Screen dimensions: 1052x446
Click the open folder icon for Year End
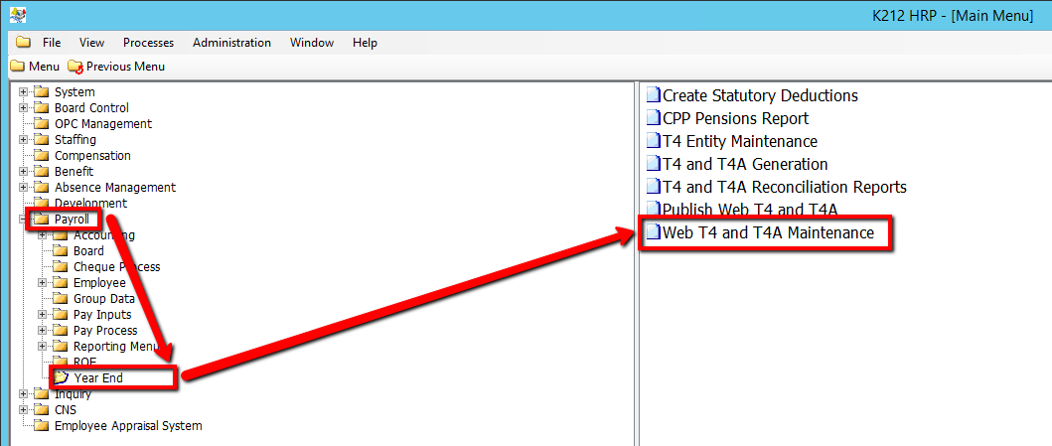coord(62,378)
